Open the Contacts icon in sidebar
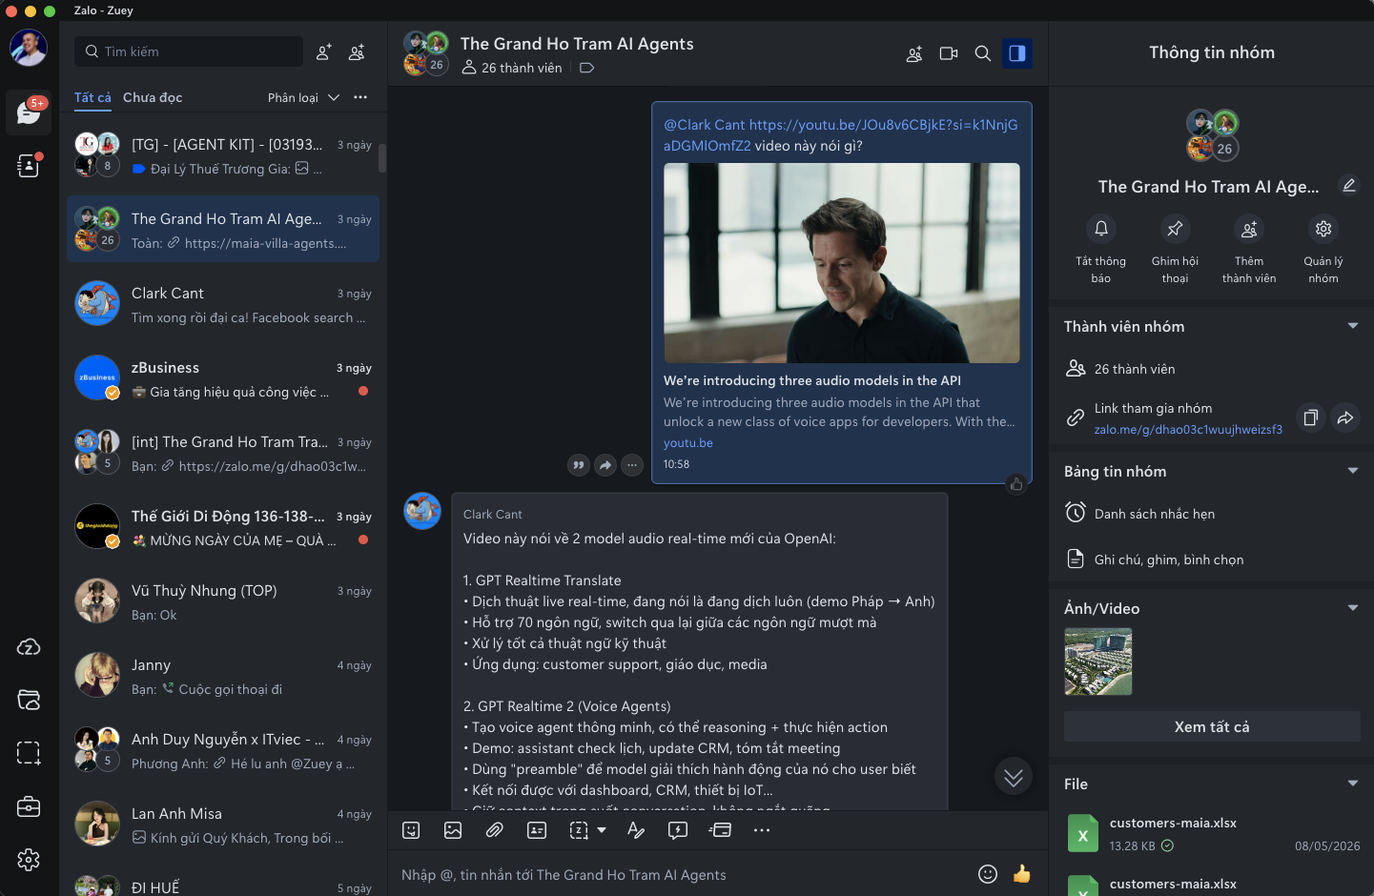This screenshot has width=1374, height=896. pos(29,166)
